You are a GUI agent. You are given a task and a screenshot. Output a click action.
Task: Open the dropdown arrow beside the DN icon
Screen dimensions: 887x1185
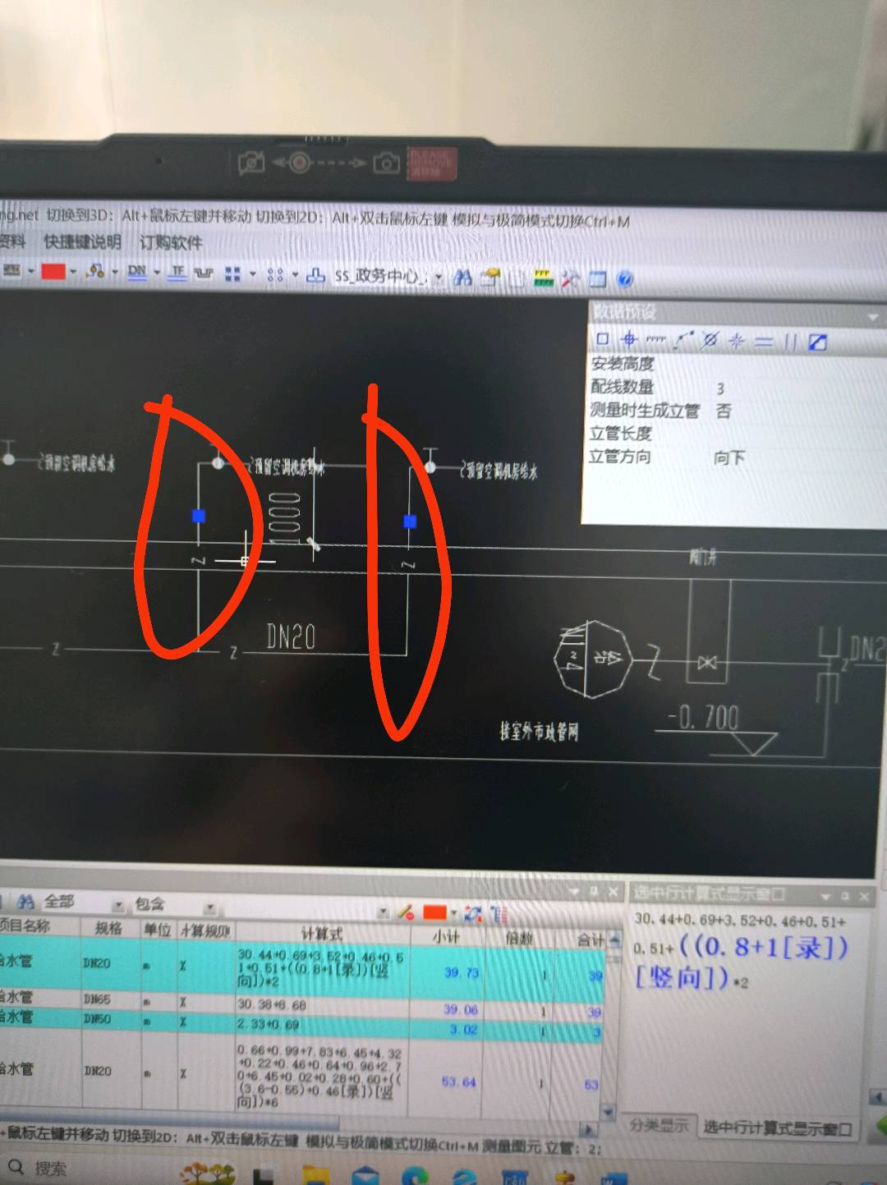click(x=156, y=273)
